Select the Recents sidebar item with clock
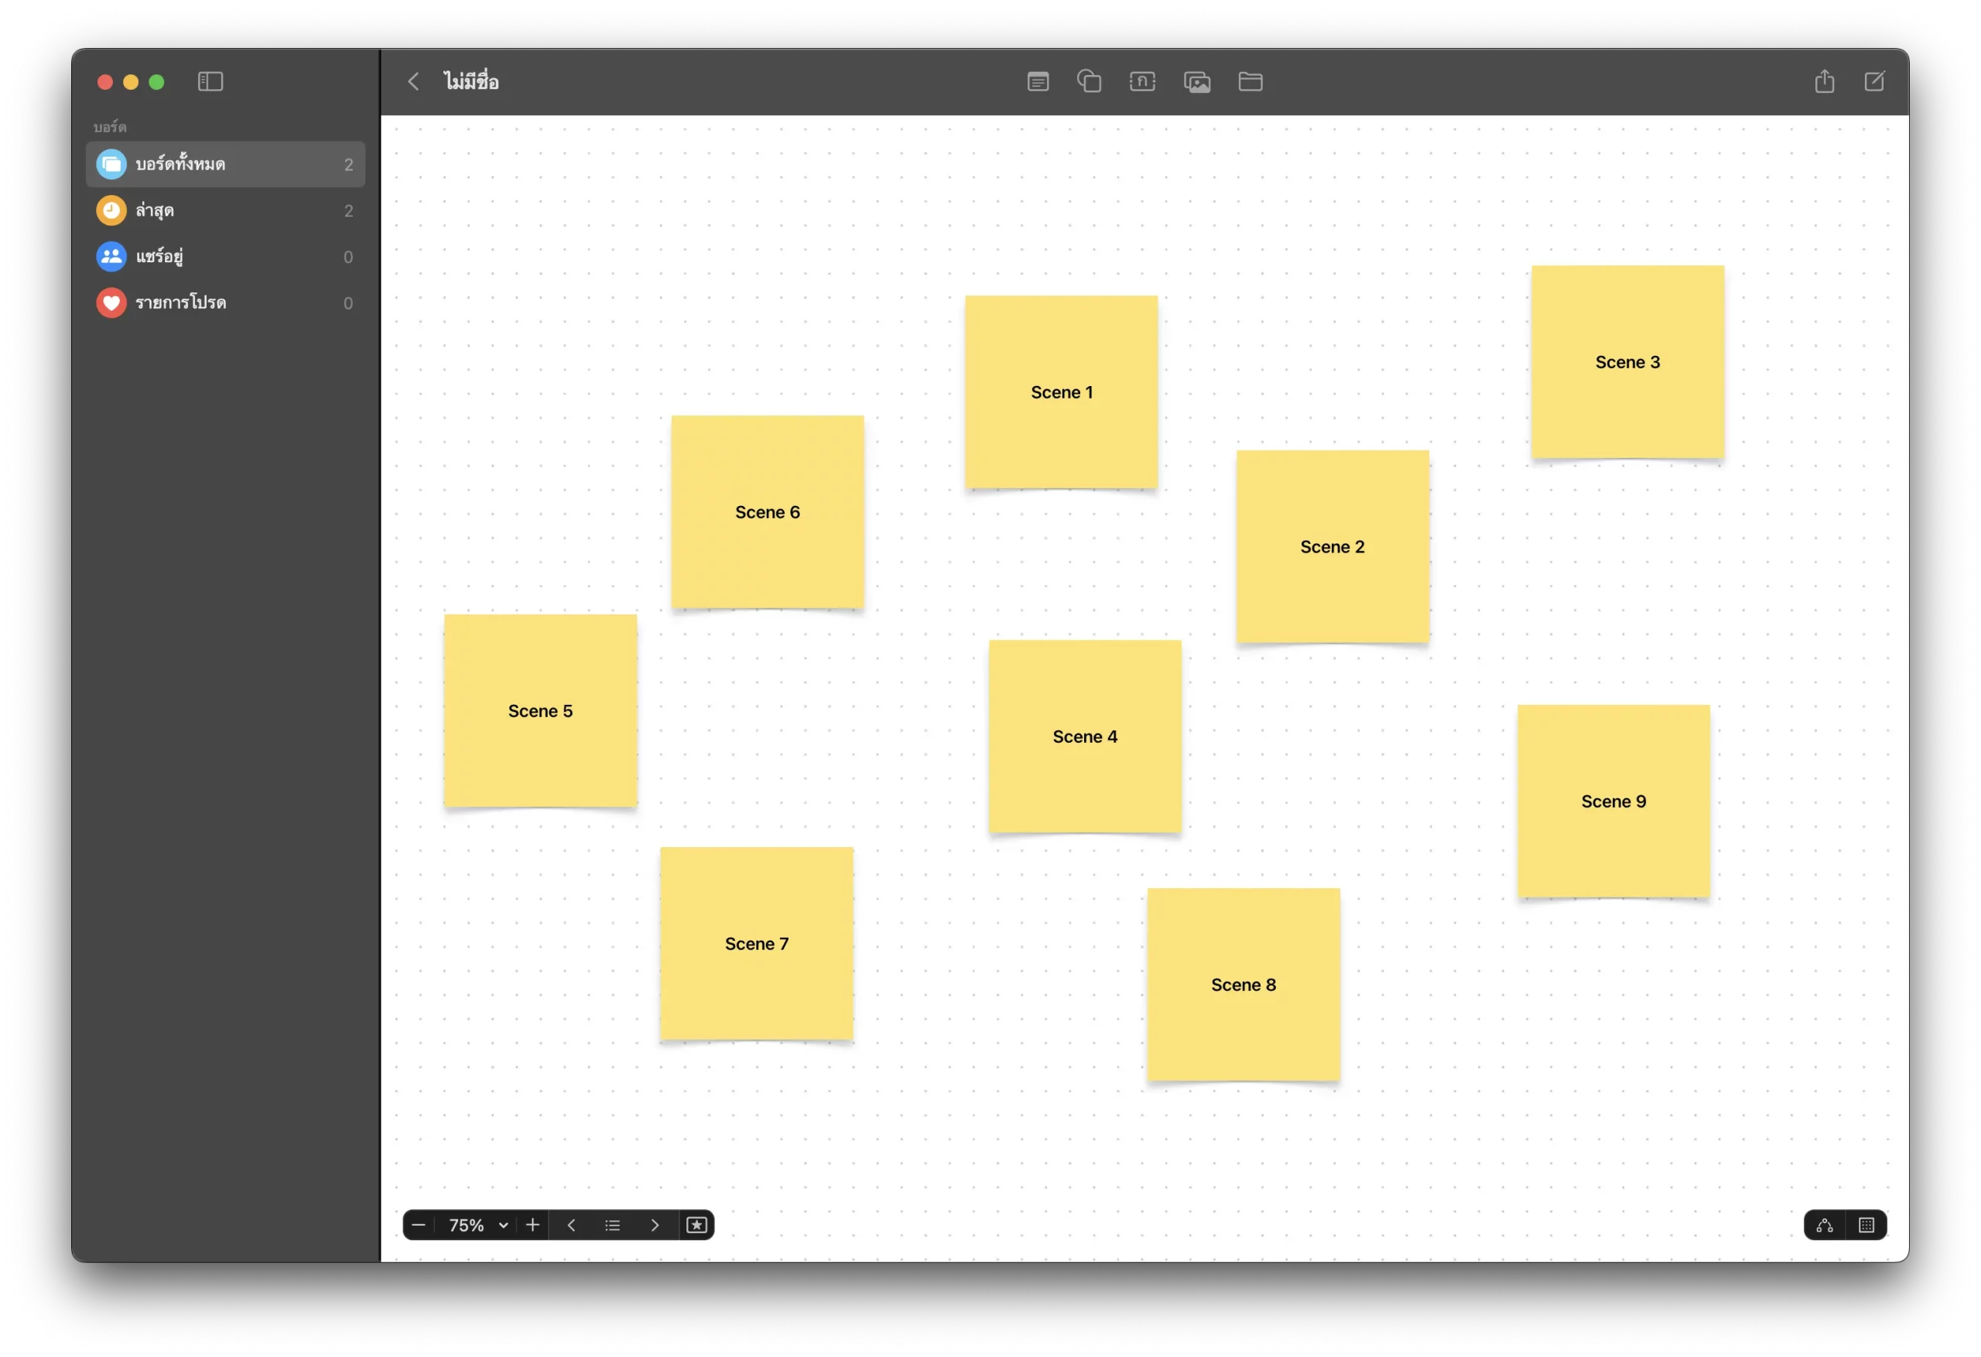The height and width of the screenshot is (1357, 1981). pyautogui.click(x=225, y=210)
